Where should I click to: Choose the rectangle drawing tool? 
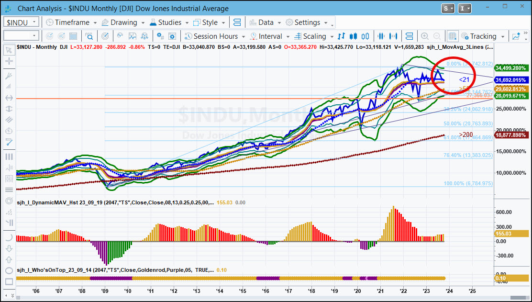[9, 281]
